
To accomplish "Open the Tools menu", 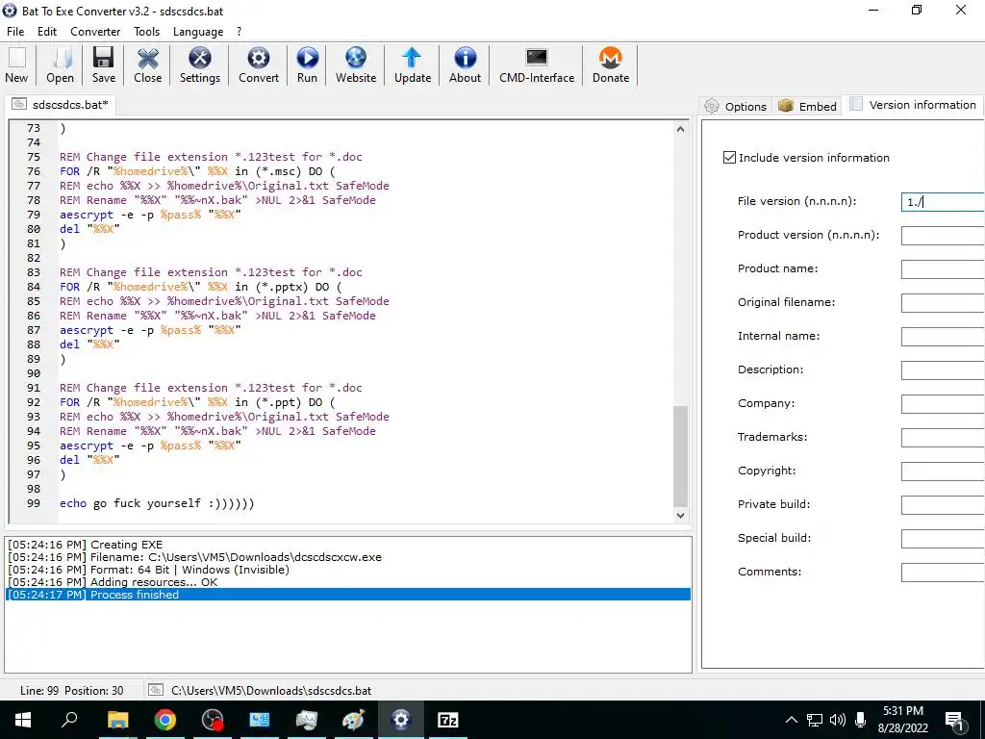I will click(x=146, y=32).
